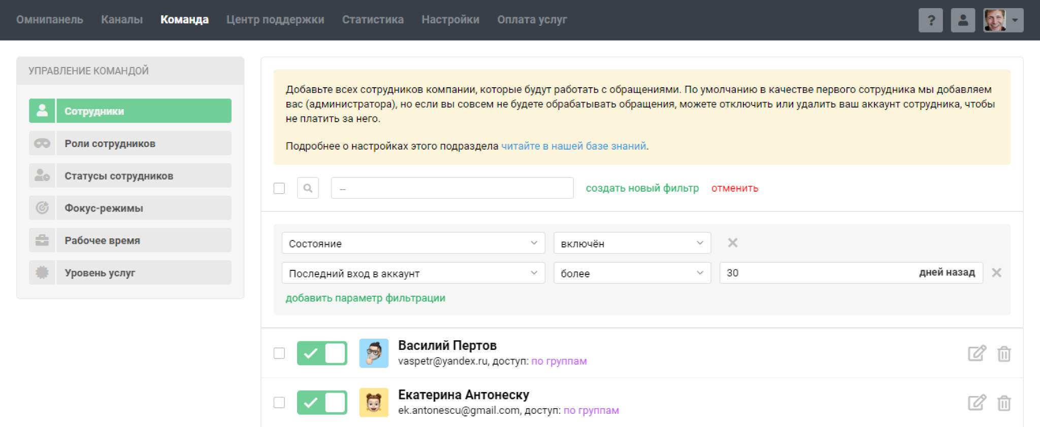The height and width of the screenshot is (427, 1040).
Task: Delete employee Василий Пертов via trash icon
Action: pyautogui.click(x=1004, y=353)
